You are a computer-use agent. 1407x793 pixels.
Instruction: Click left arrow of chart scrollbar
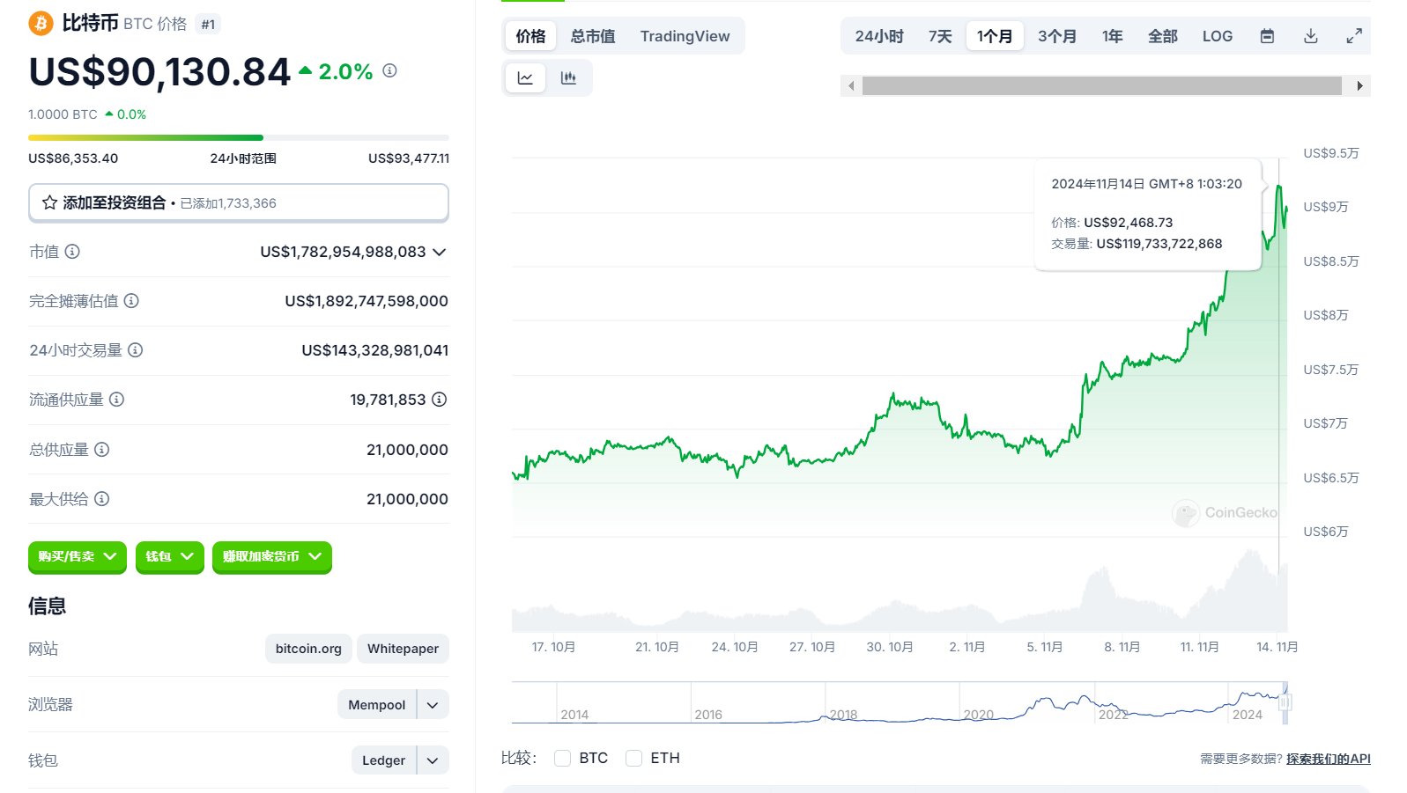[x=851, y=85]
